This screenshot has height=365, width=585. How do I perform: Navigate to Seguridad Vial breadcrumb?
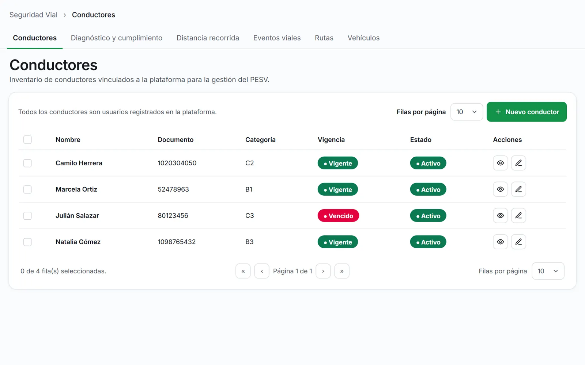coord(33,15)
